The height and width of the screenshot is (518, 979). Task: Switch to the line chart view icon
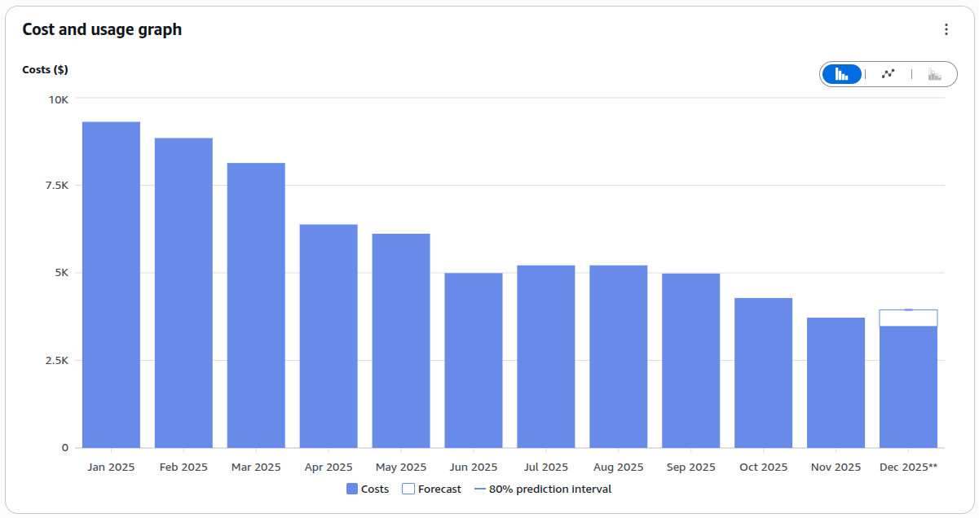pyautogui.click(x=888, y=73)
